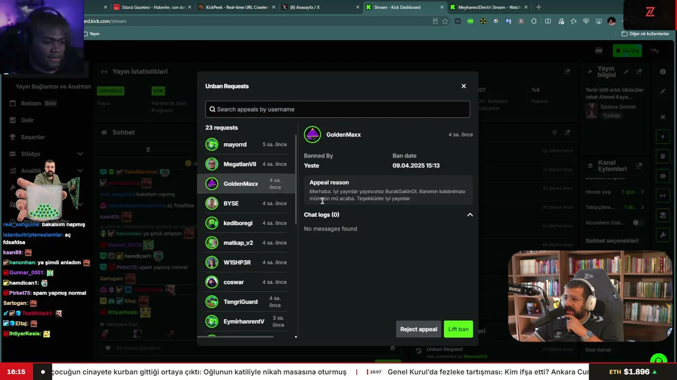Click mayorrd's green avatar icon
The height and width of the screenshot is (380, 677).
(x=212, y=145)
